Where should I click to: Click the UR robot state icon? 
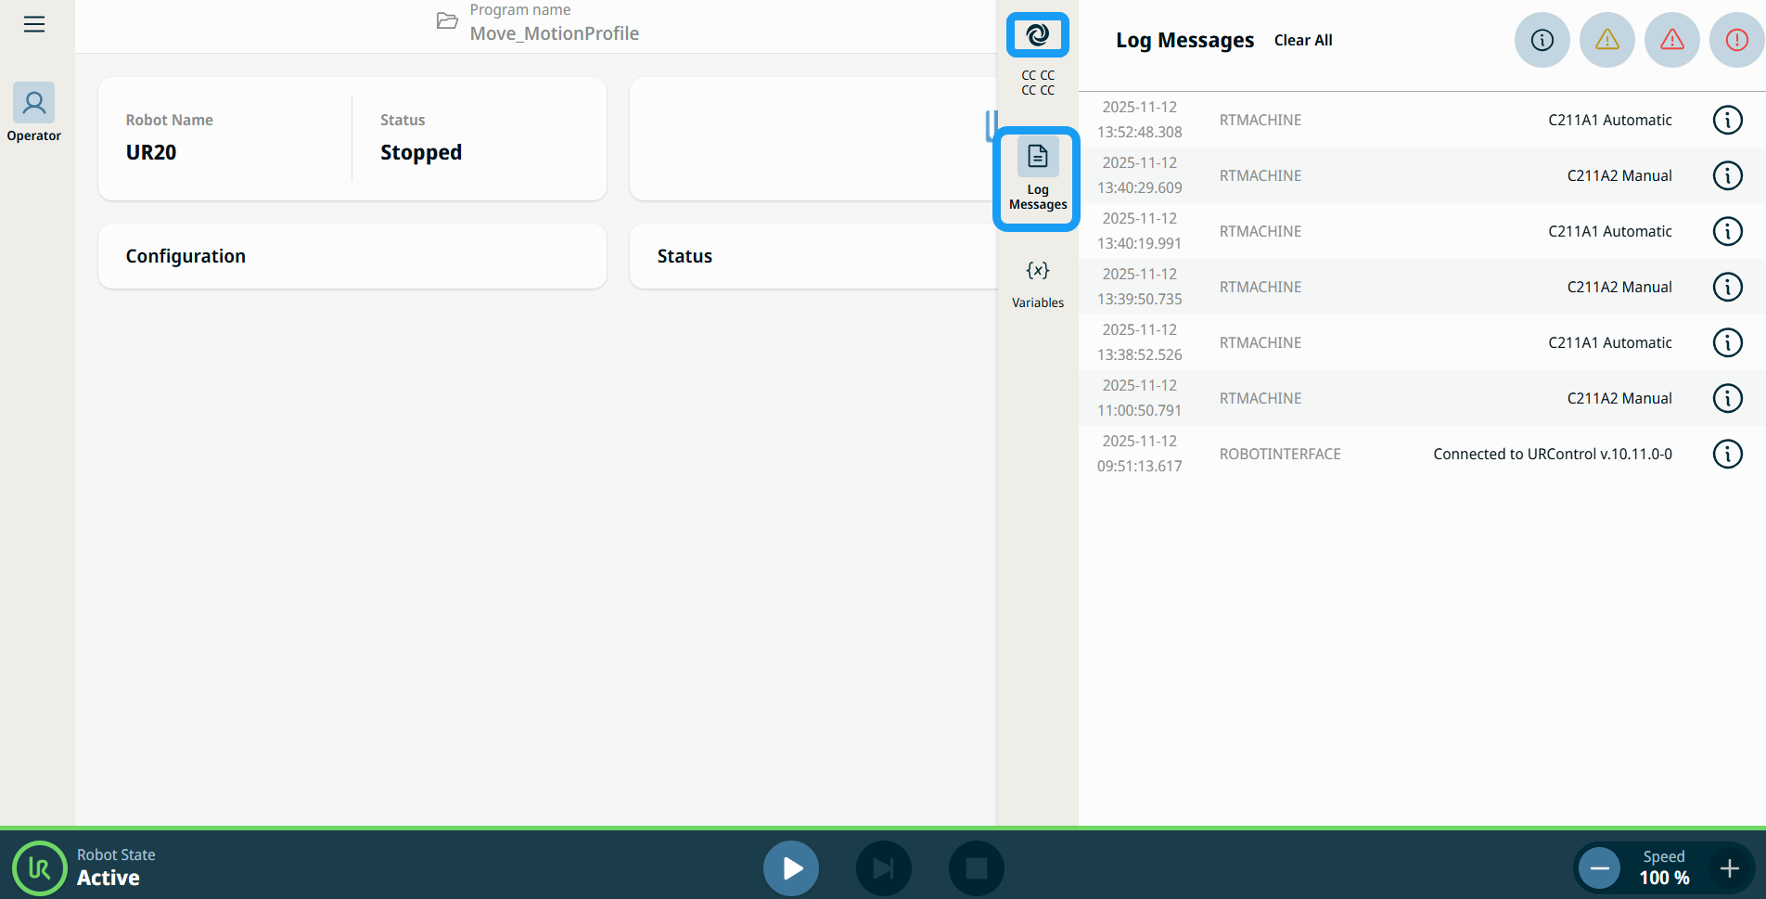tap(39, 868)
